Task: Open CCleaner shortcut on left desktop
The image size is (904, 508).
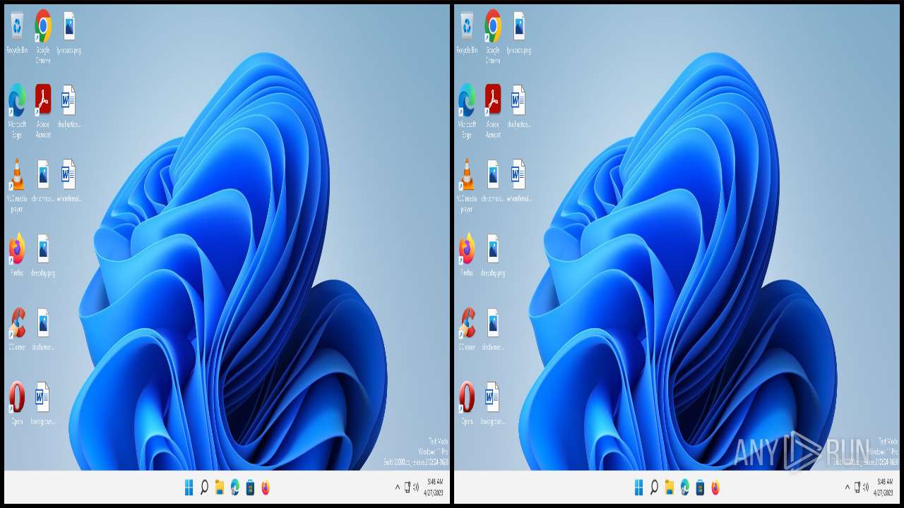Action: 17,329
